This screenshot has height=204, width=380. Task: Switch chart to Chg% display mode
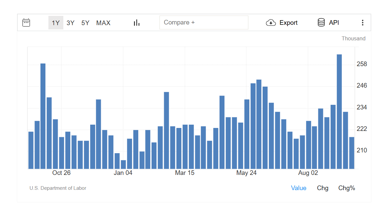347,188
